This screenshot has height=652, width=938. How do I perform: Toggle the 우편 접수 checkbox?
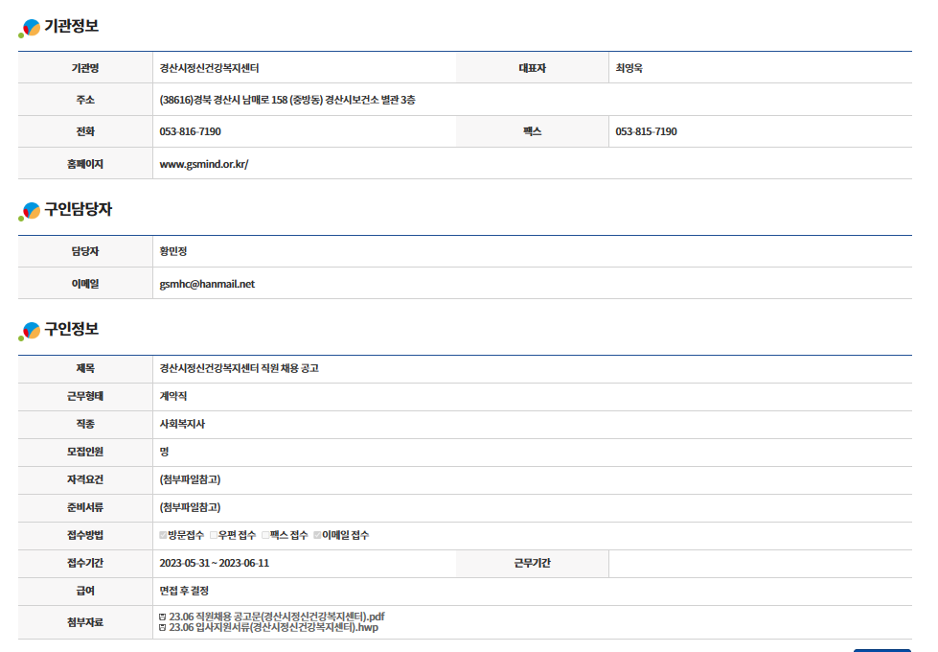coord(214,535)
